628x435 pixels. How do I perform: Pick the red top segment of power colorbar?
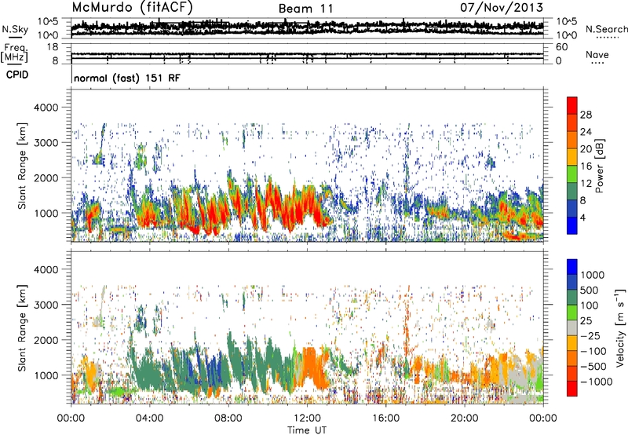point(572,106)
